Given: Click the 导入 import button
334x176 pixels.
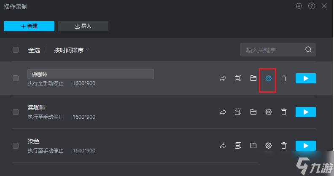Looking at the screenshot, I should click(83, 26).
